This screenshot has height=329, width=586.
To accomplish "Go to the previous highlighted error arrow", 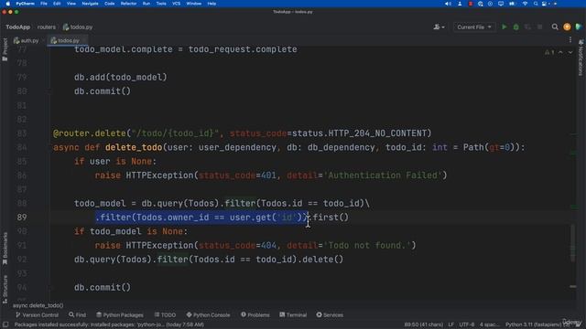I will (x=560, y=52).
